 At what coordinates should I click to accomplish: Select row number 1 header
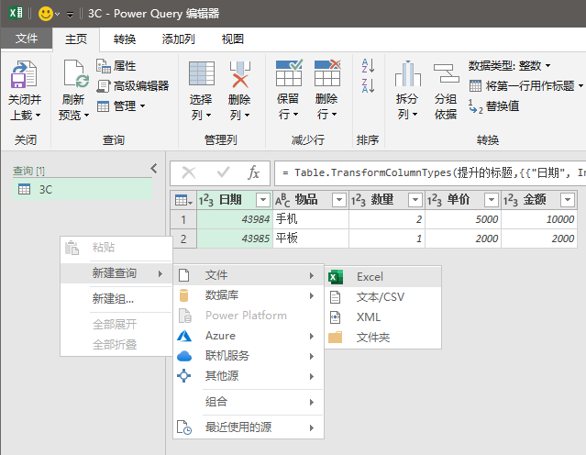[x=183, y=219]
